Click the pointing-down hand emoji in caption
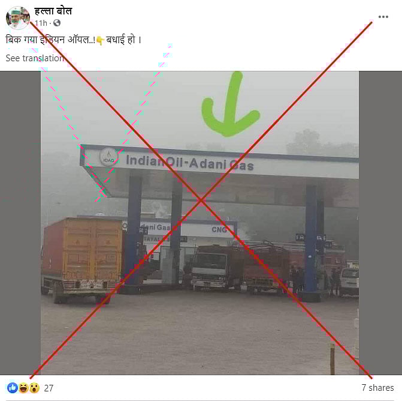The image size is (402, 401). pos(99,40)
